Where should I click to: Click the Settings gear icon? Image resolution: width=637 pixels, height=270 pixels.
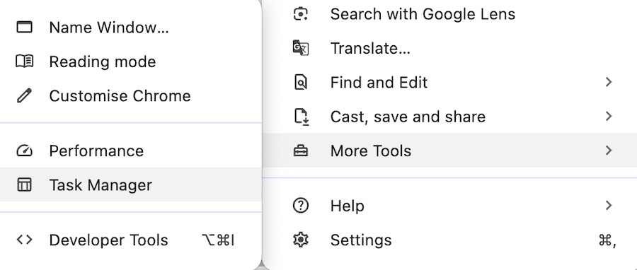[301, 240]
